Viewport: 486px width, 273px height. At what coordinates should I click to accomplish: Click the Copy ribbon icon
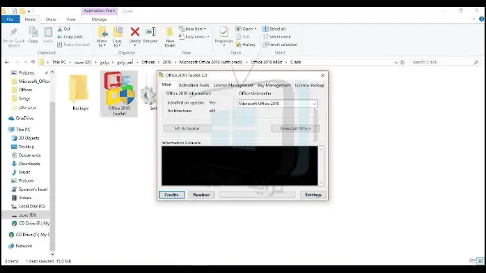tap(33, 32)
